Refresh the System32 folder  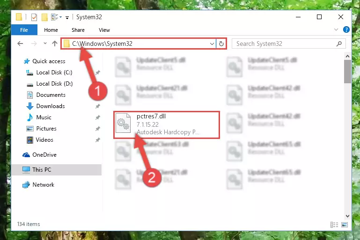click(x=221, y=44)
